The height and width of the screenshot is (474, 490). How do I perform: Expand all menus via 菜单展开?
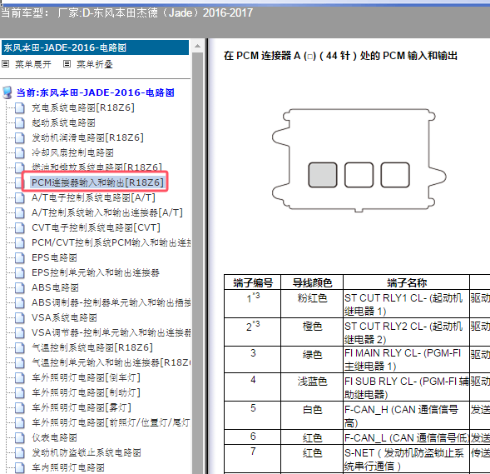pos(32,64)
